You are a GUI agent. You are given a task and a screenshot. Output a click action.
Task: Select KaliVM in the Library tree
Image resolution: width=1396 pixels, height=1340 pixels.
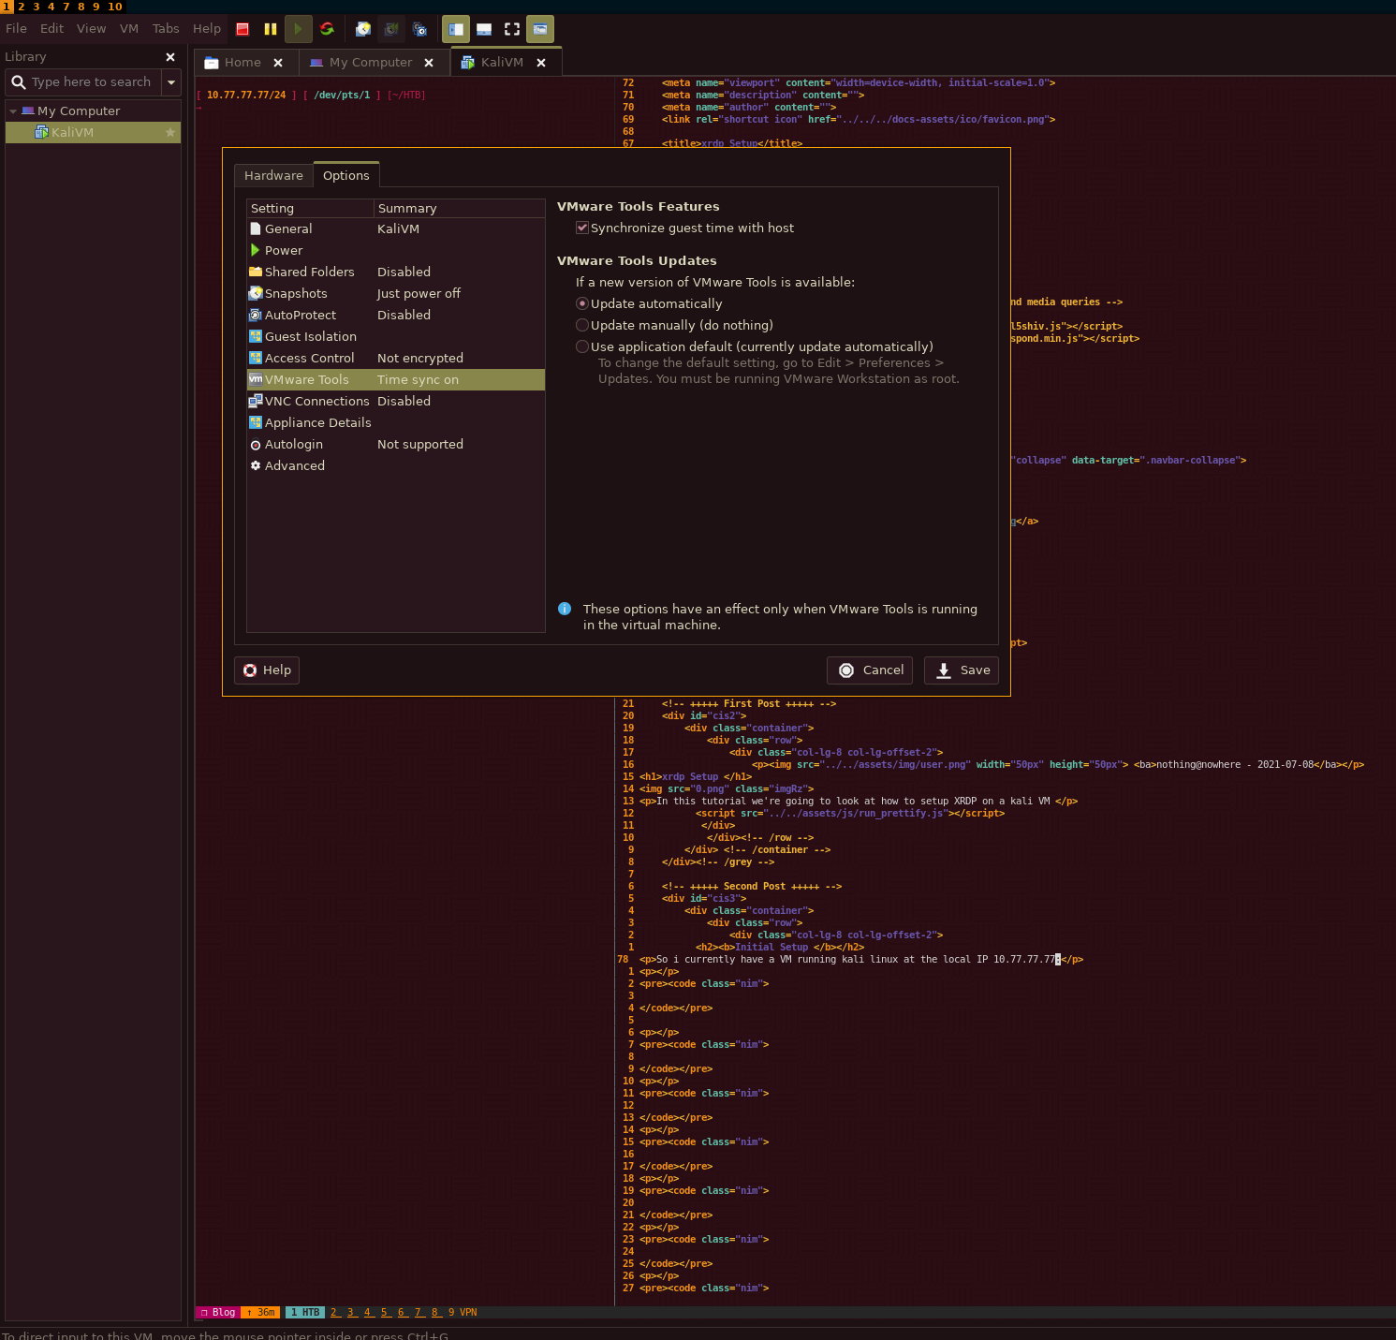tap(93, 133)
